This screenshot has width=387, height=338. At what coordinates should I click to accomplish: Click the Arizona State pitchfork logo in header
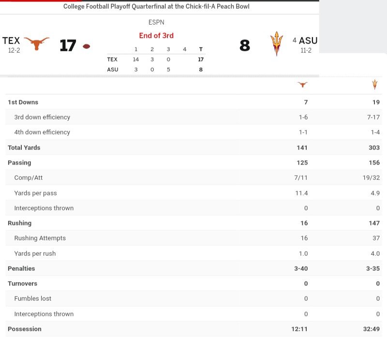(276, 44)
